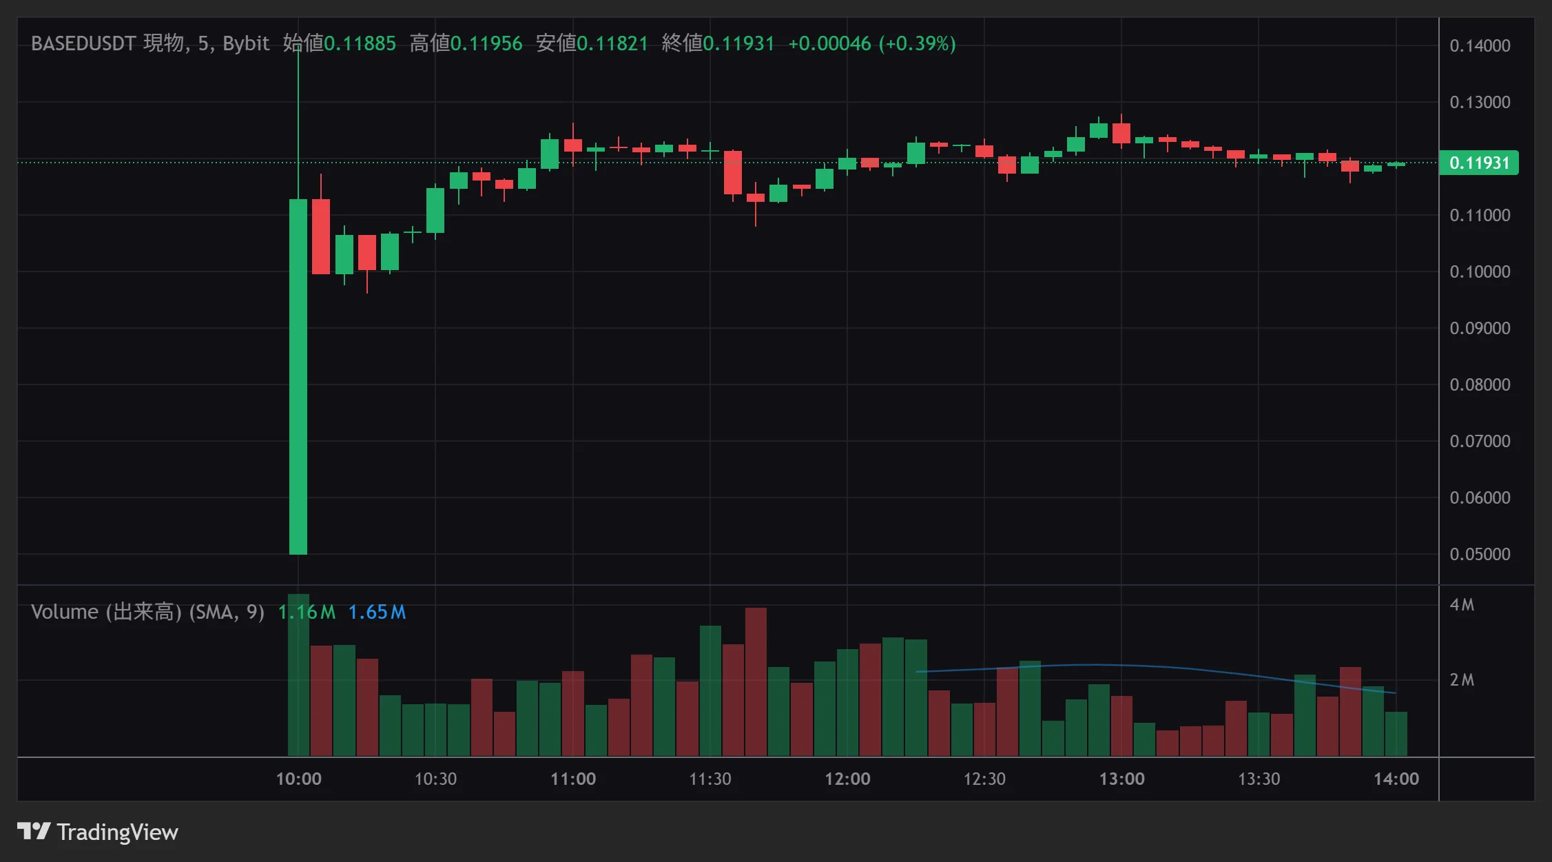Screen dimensions: 1552x862
Task: Click the 4M volume scale label
Action: click(x=1462, y=605)
